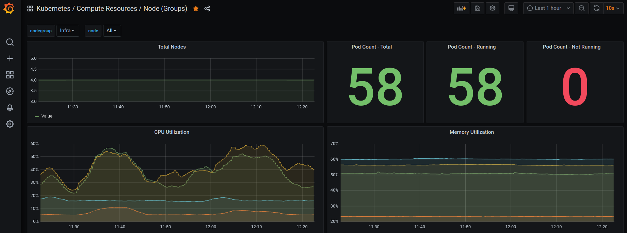Add a new panel to dashboard

tap(462, 8)
